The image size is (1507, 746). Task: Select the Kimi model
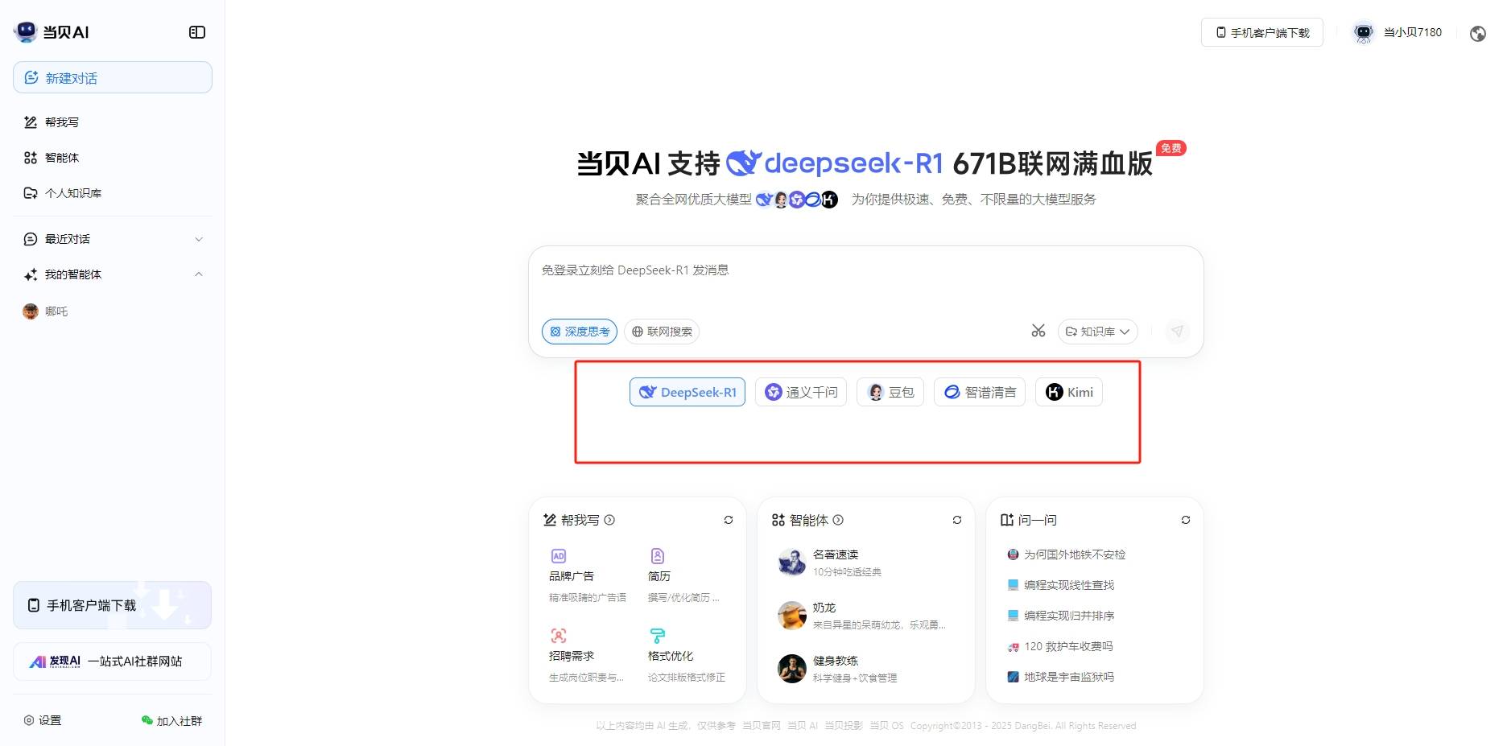(1069, 392)
